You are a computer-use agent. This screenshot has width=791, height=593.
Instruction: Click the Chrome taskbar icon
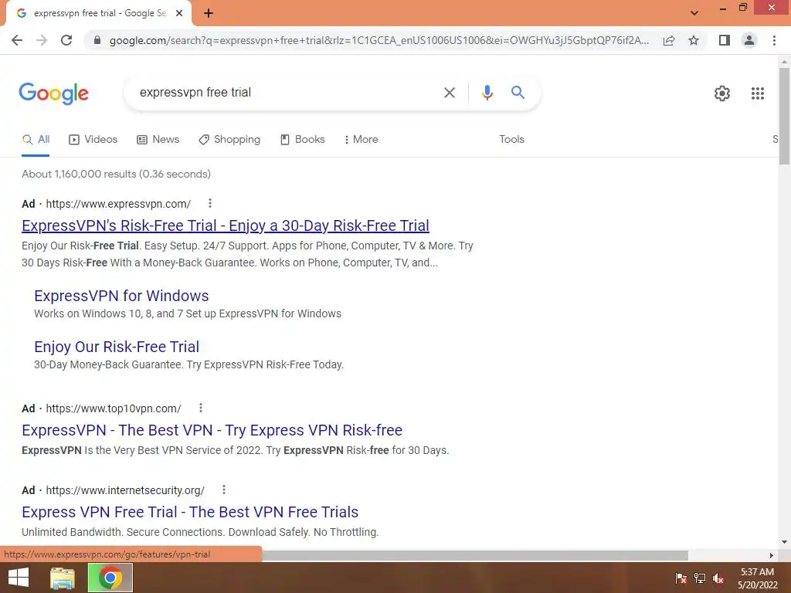[110, 578]
